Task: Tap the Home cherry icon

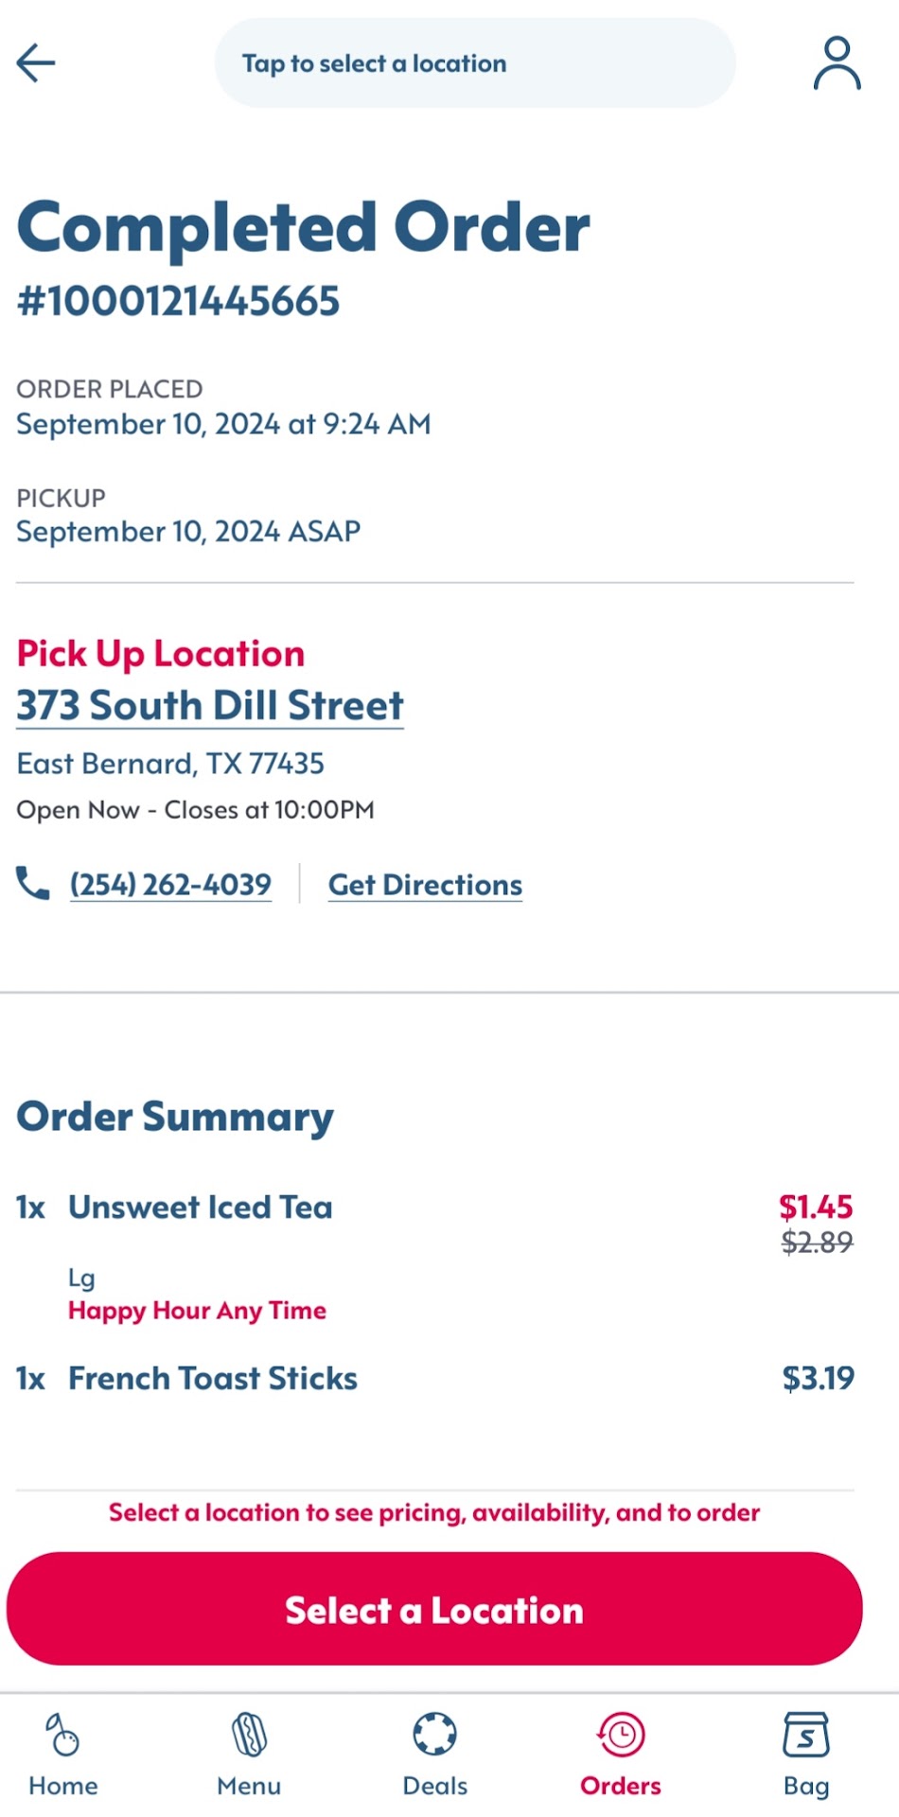Action: tap(62, 1735)
